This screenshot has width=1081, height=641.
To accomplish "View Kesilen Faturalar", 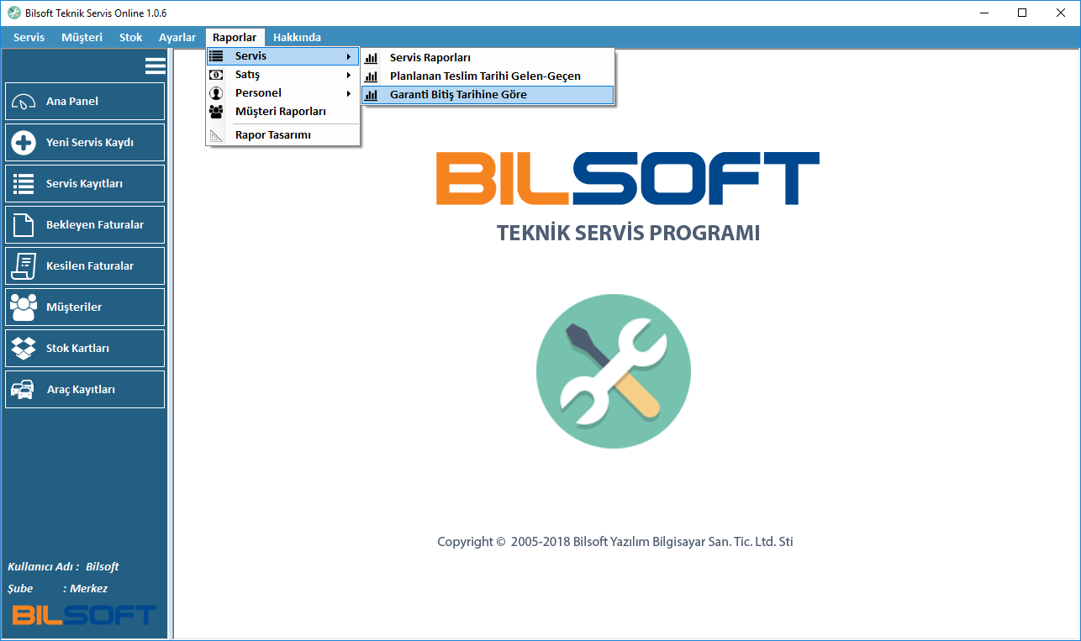I will point(85,266).
